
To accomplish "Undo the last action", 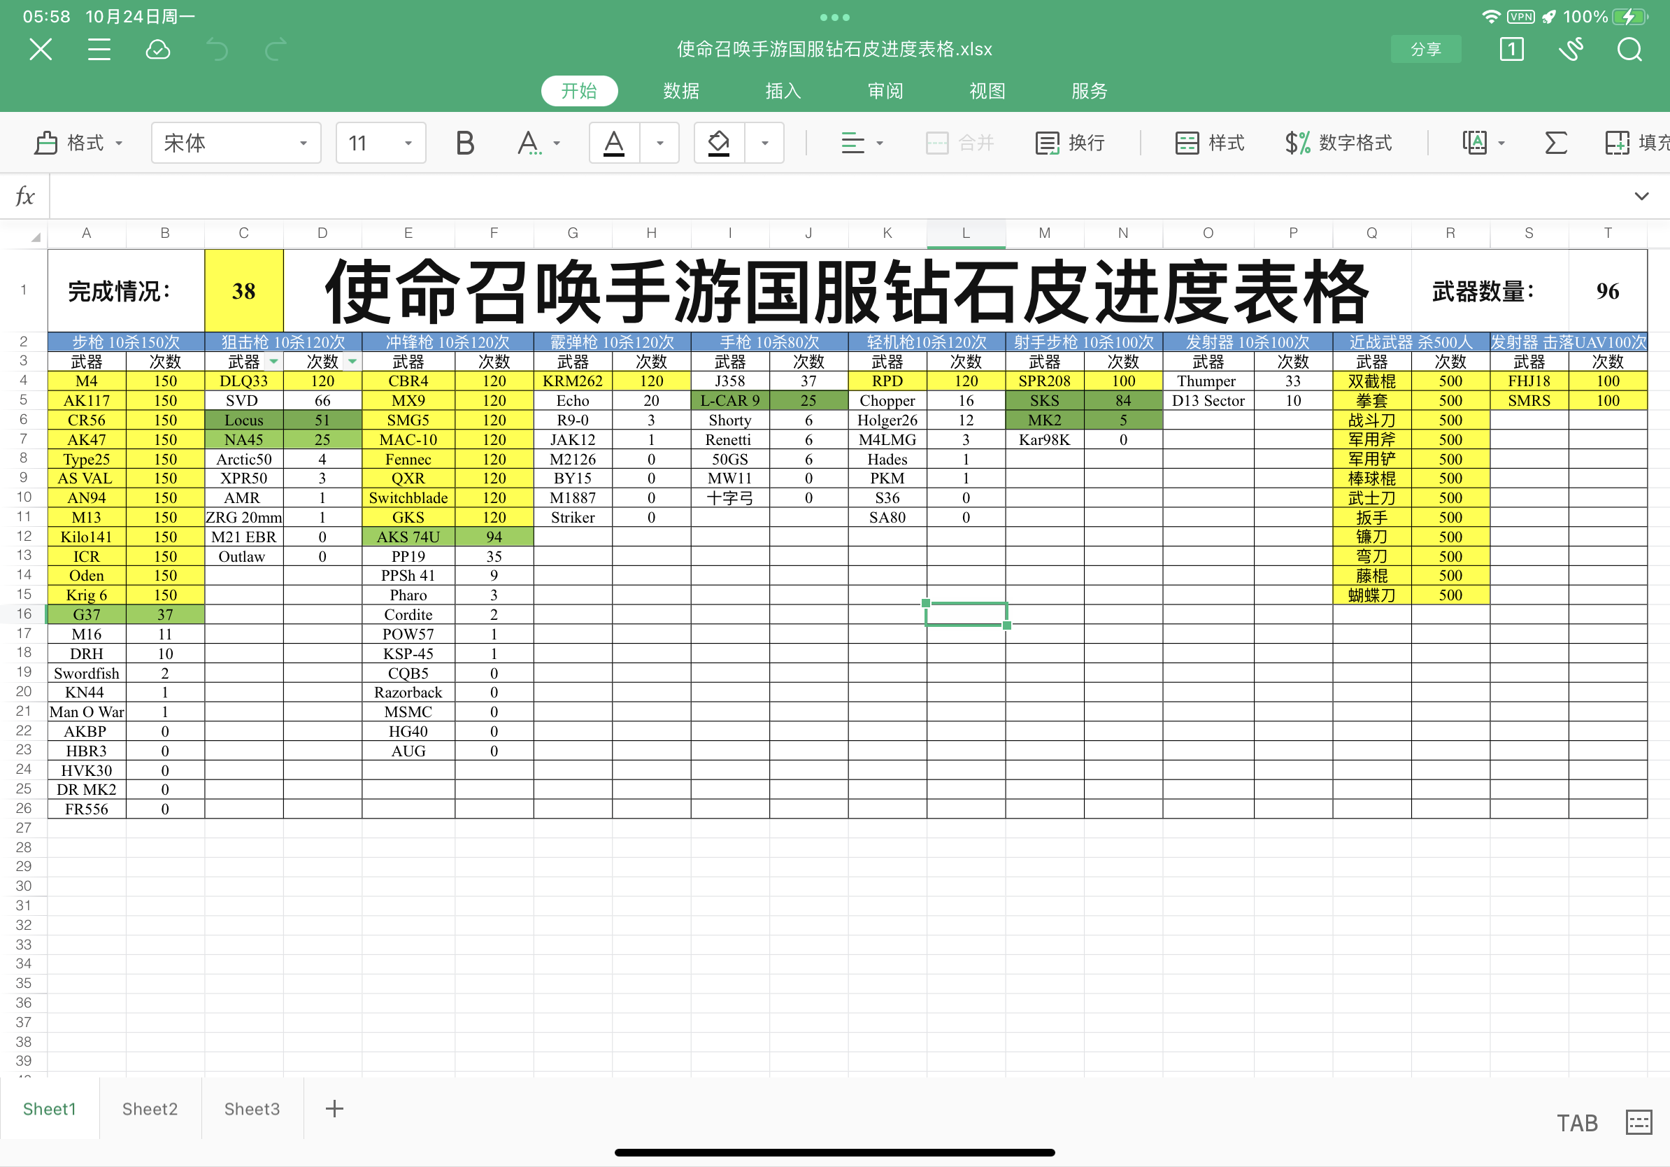I will 217,50.
